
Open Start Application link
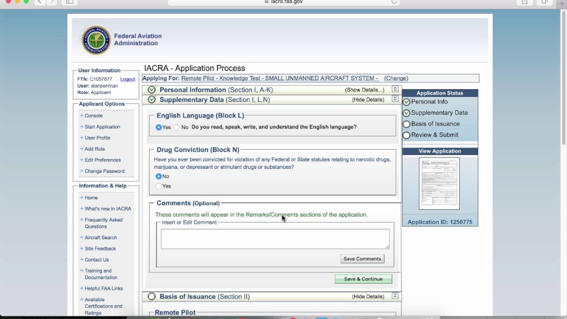click(102, 127)
